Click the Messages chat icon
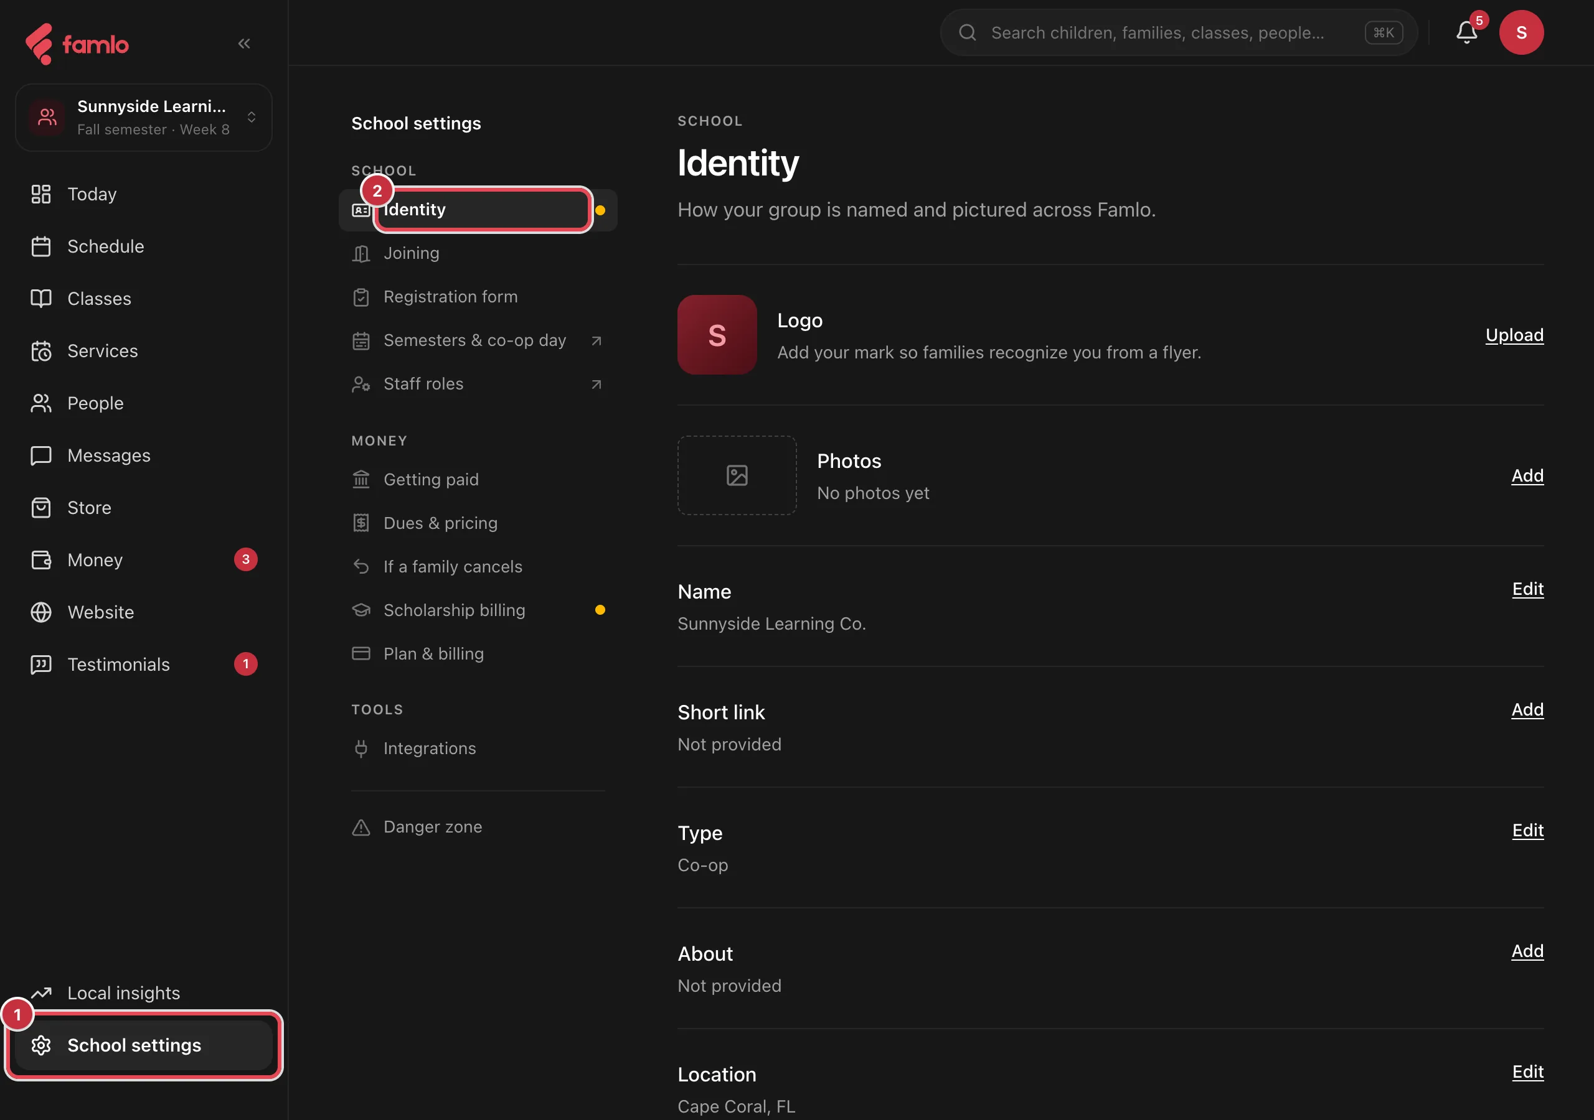Image resolution: width=1594 pixels, height=1120 pixels. tap(41, 455)
